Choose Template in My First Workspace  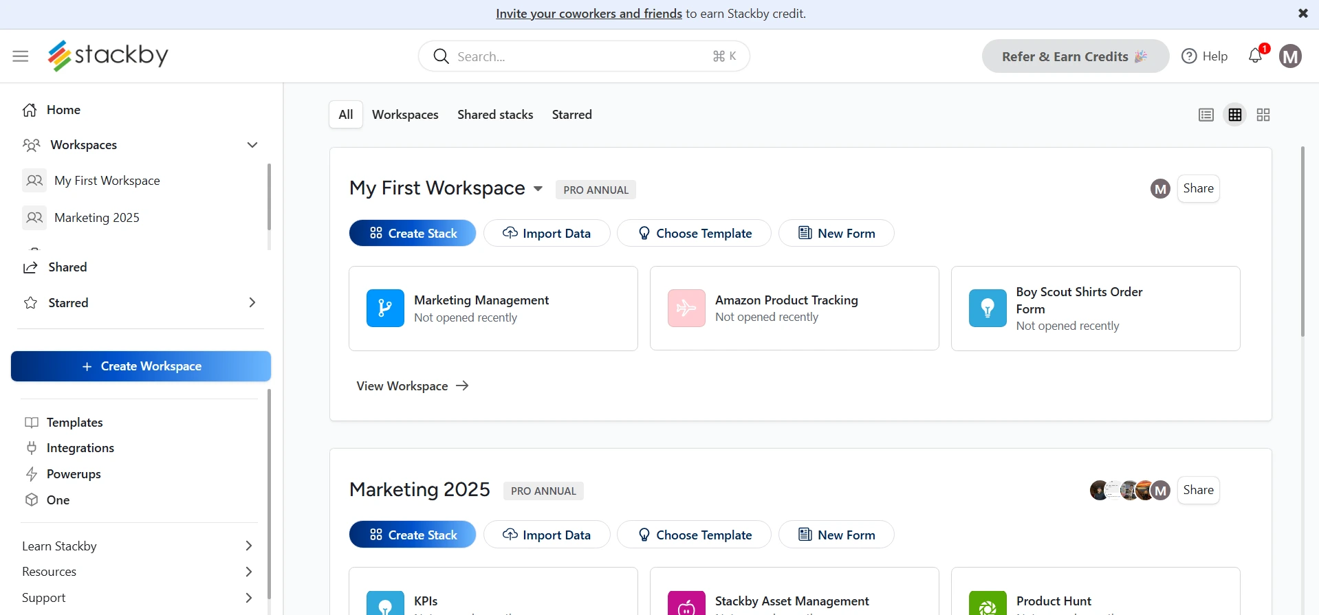(x=694, y=233)
